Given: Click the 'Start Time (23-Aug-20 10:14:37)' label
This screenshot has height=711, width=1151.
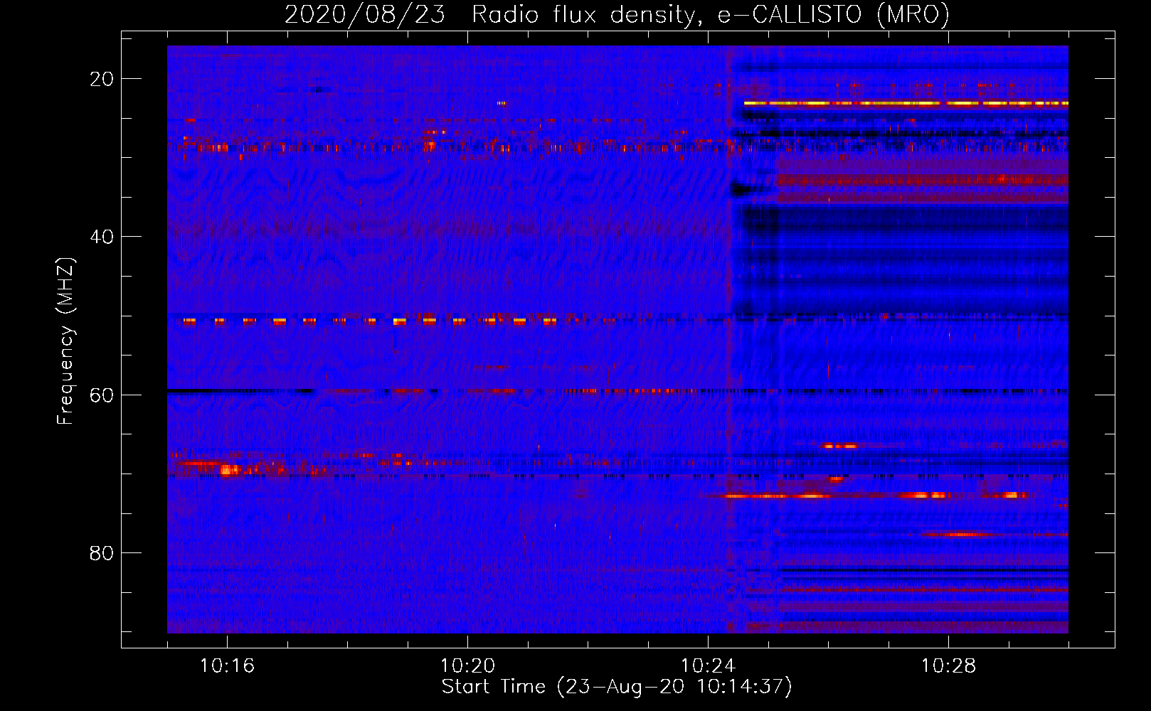Looking at the screenshot, I should [617, 687].
